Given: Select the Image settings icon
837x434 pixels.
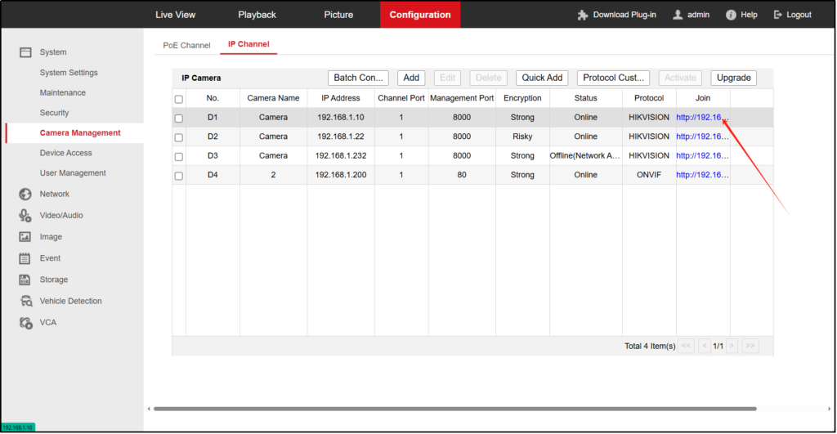Looking at the screenshot, I should pyautogui.click(x=25, y=237).
